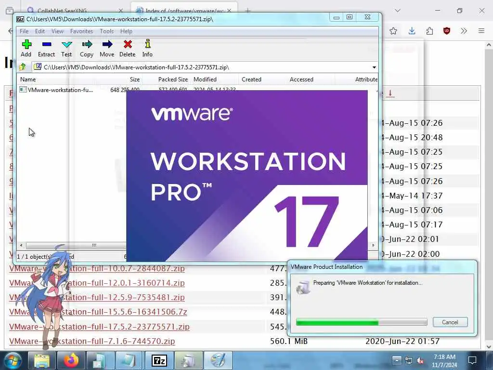This screenshot has height=370, width=493.
Task: Click the uBlock Origin shield icon
Action: click(x=446, y=31)
